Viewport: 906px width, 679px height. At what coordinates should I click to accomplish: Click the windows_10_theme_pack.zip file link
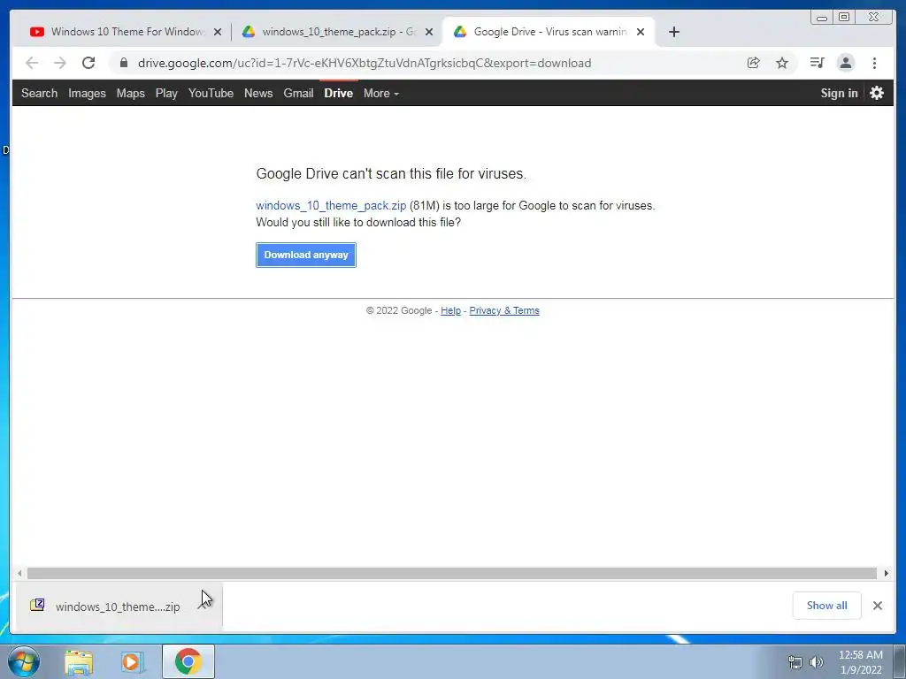tap(331, 205)
